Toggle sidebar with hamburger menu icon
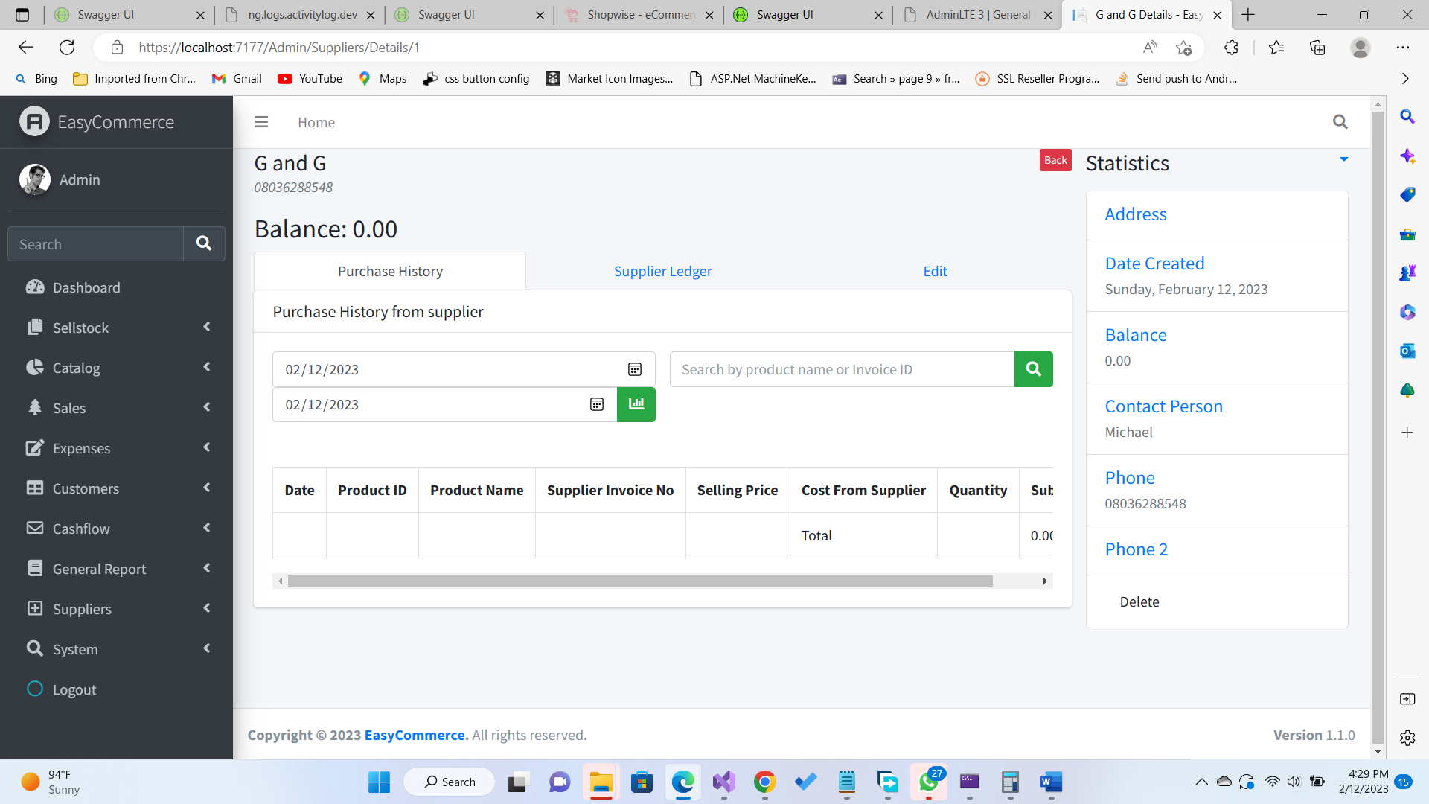Viewport: 1429px width, 804px height. pos(261,122)
